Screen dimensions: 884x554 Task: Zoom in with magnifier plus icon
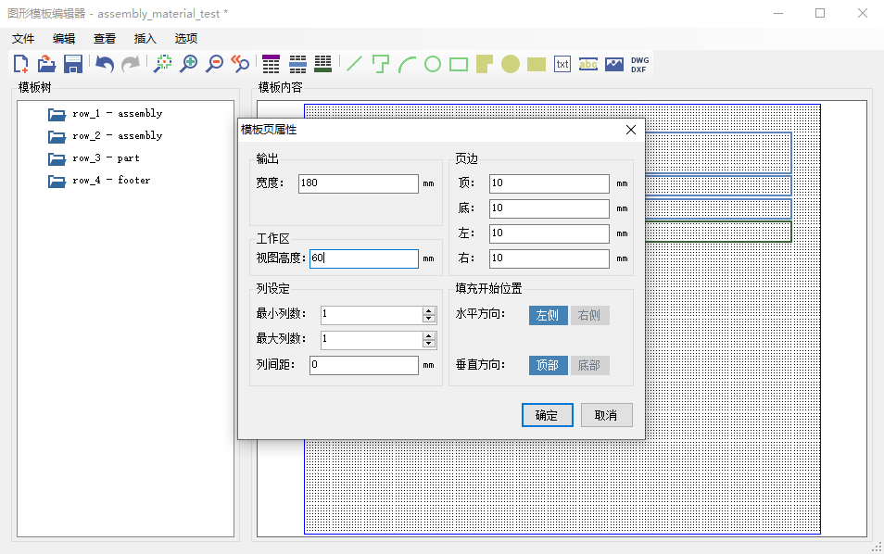[188, 64]
